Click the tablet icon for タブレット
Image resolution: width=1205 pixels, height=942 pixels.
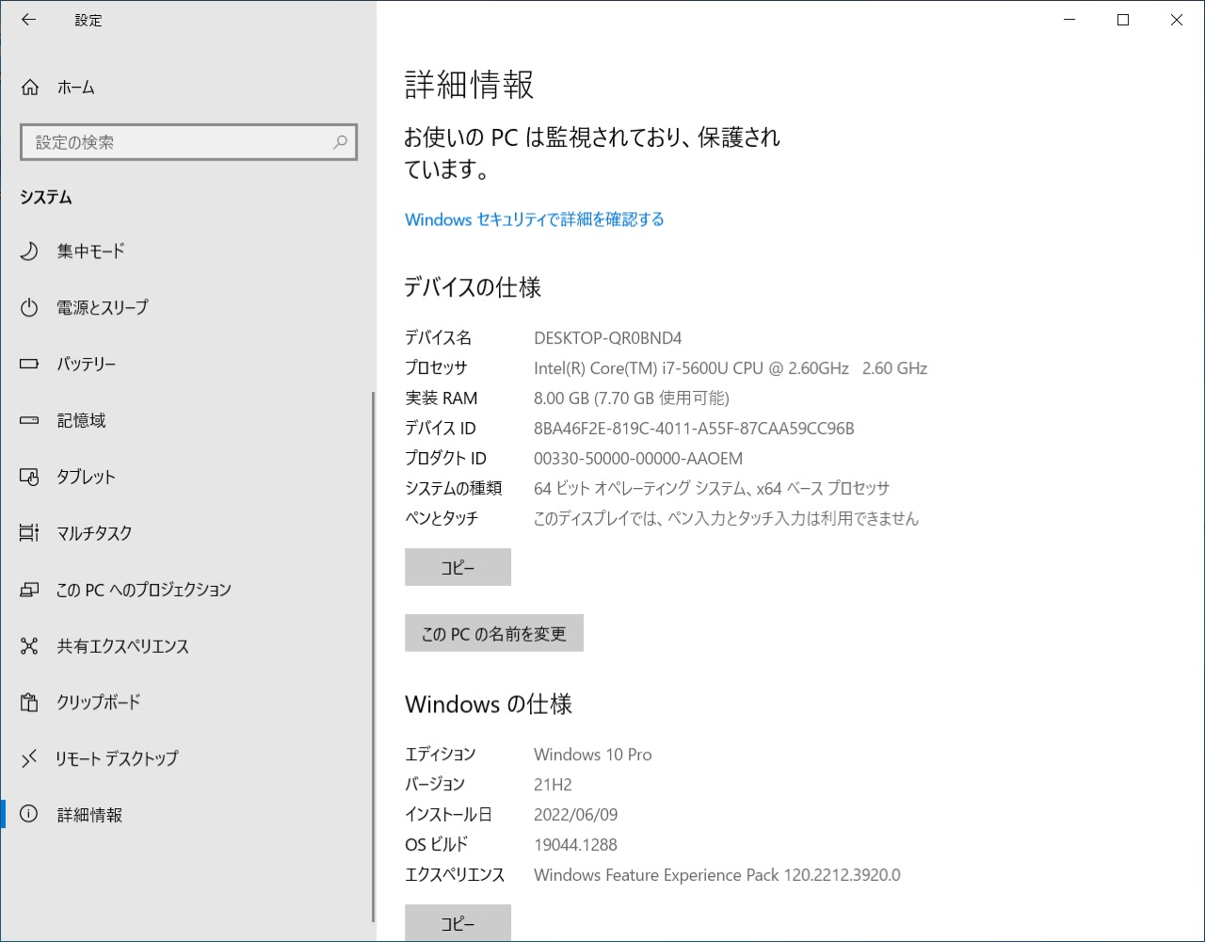[29, 477]
